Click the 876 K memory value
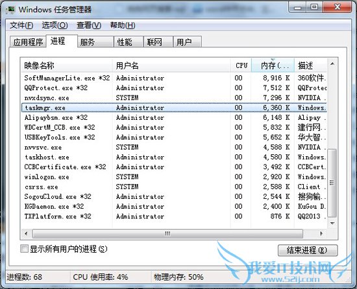Viewport: 357px width, 289px height. (280, 216)
